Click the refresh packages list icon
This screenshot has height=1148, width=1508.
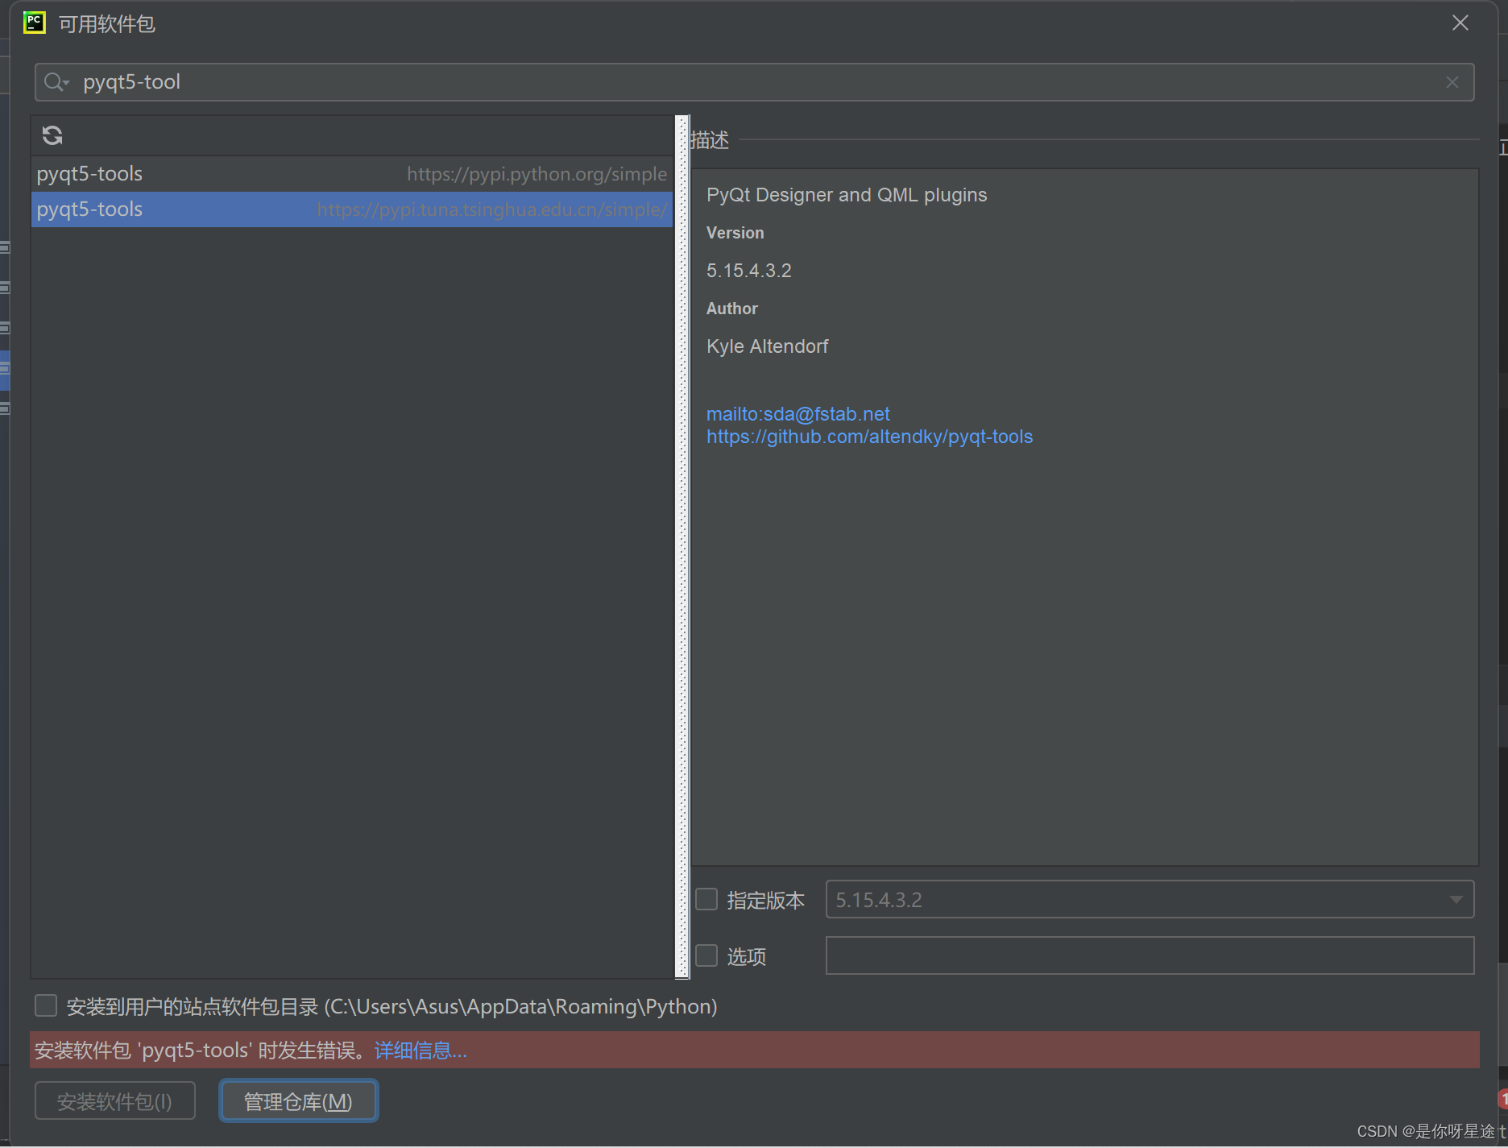coord(52,135)
